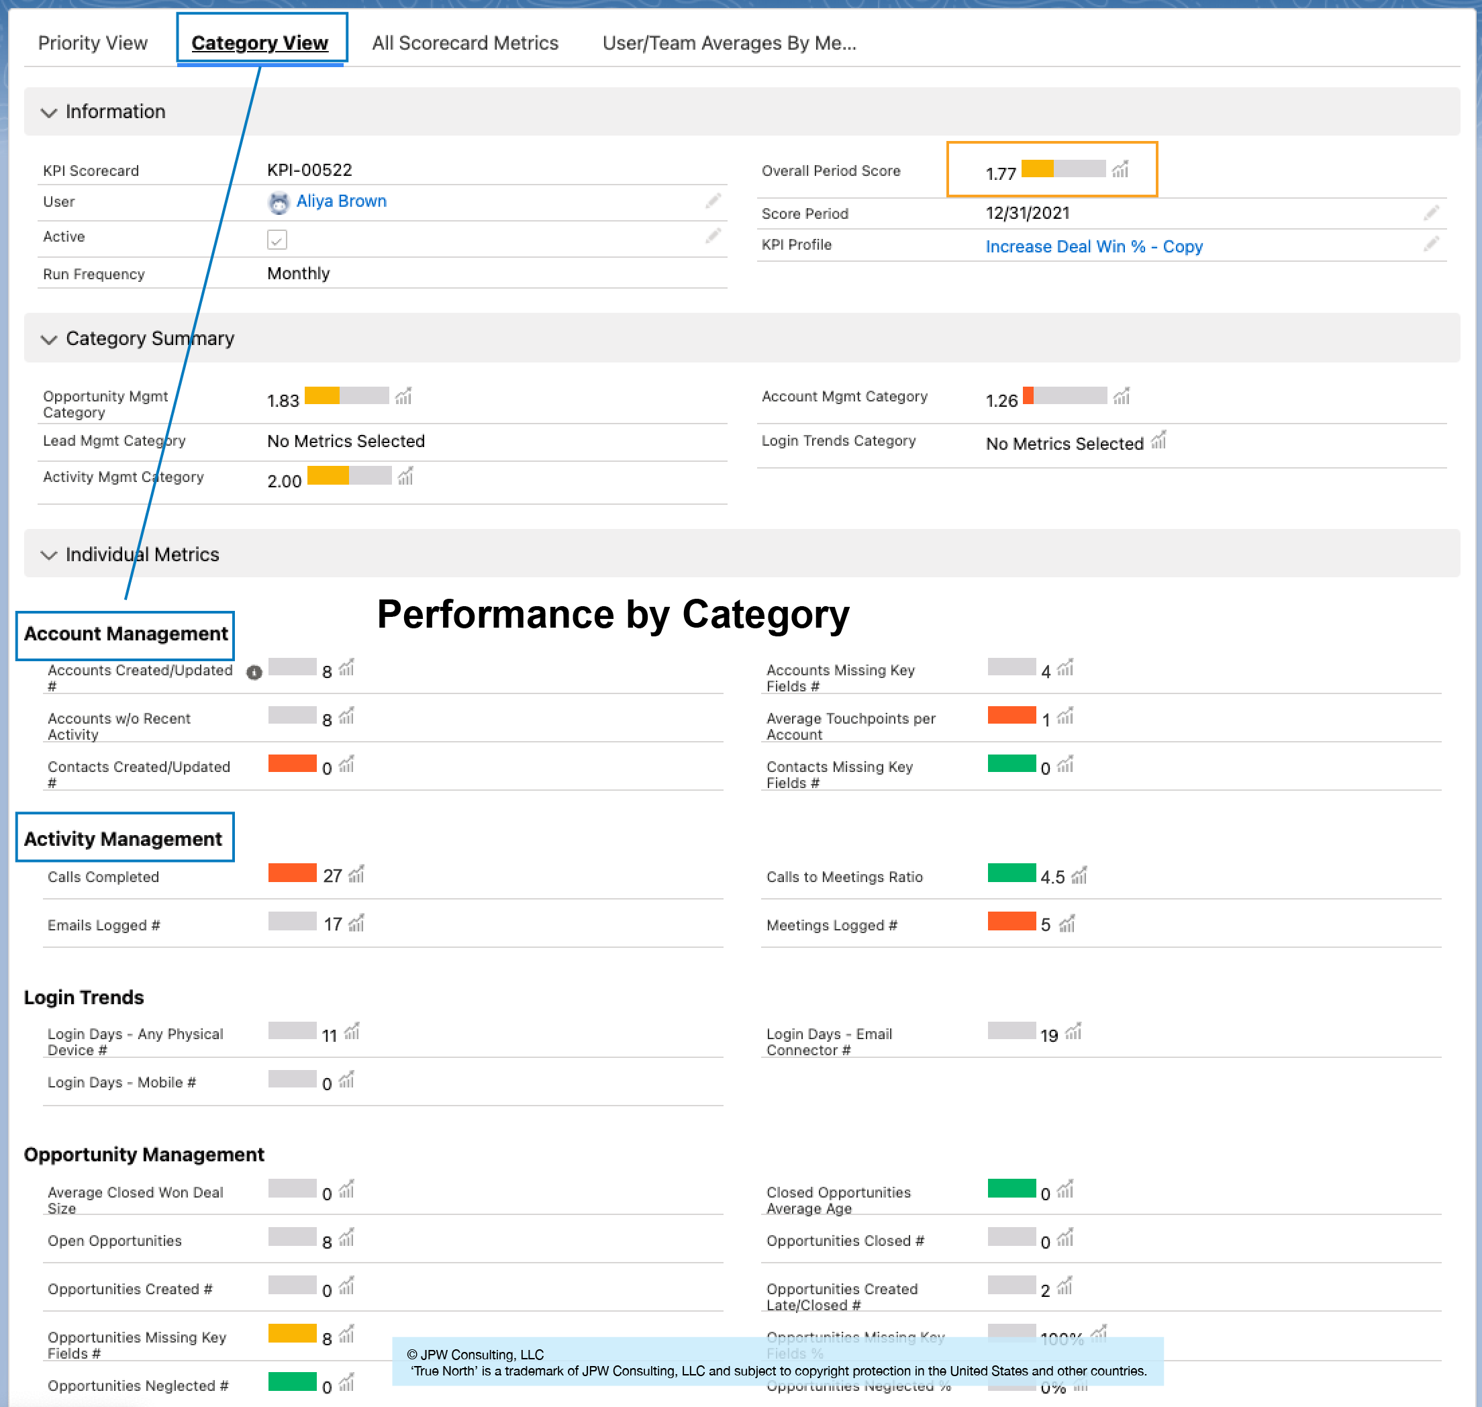Open chart icon for Login Trends Category

pos(1158,440)
